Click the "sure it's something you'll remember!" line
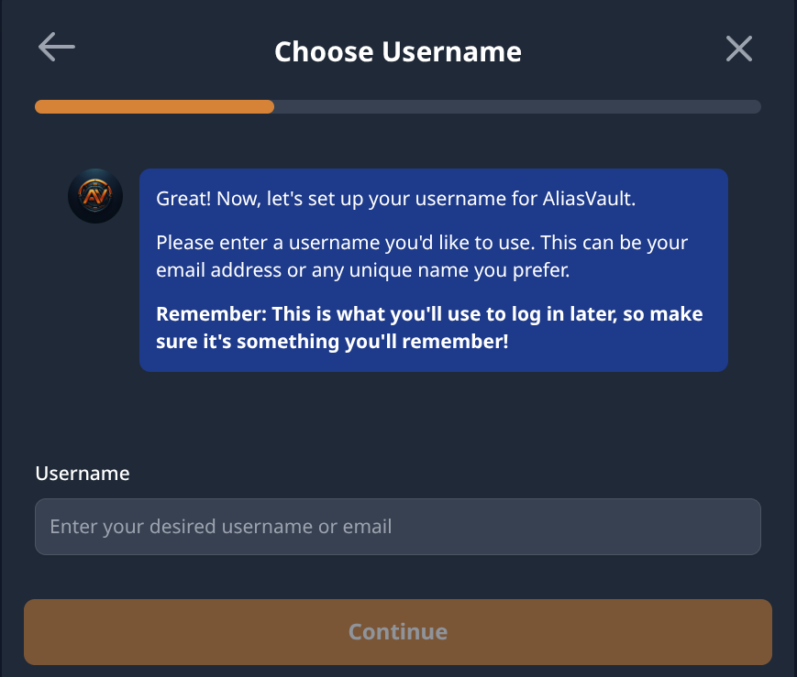 (332, 342)
